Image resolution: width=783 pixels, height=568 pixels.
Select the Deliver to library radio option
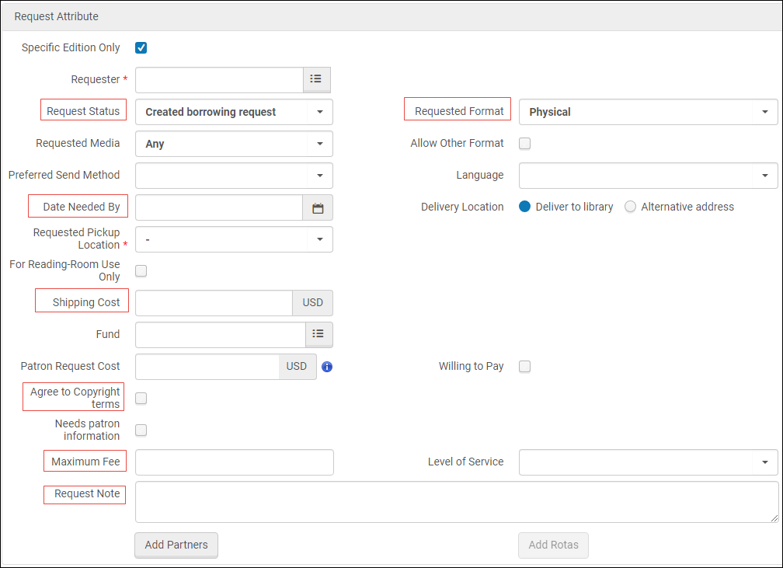(x=525, y=207)
